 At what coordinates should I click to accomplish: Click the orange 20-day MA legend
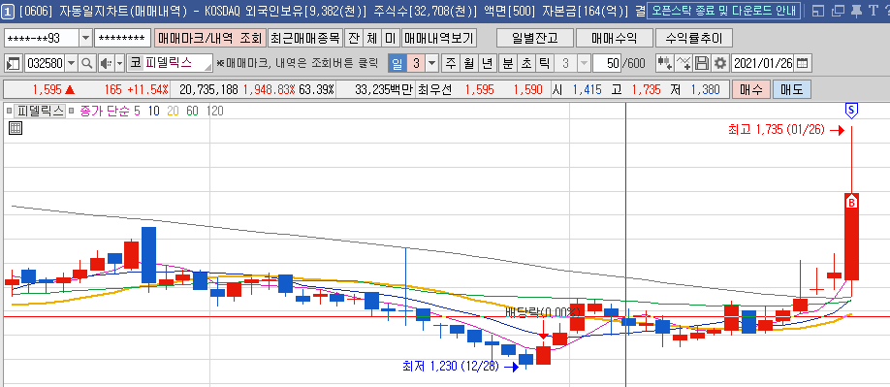coord(173,111)
